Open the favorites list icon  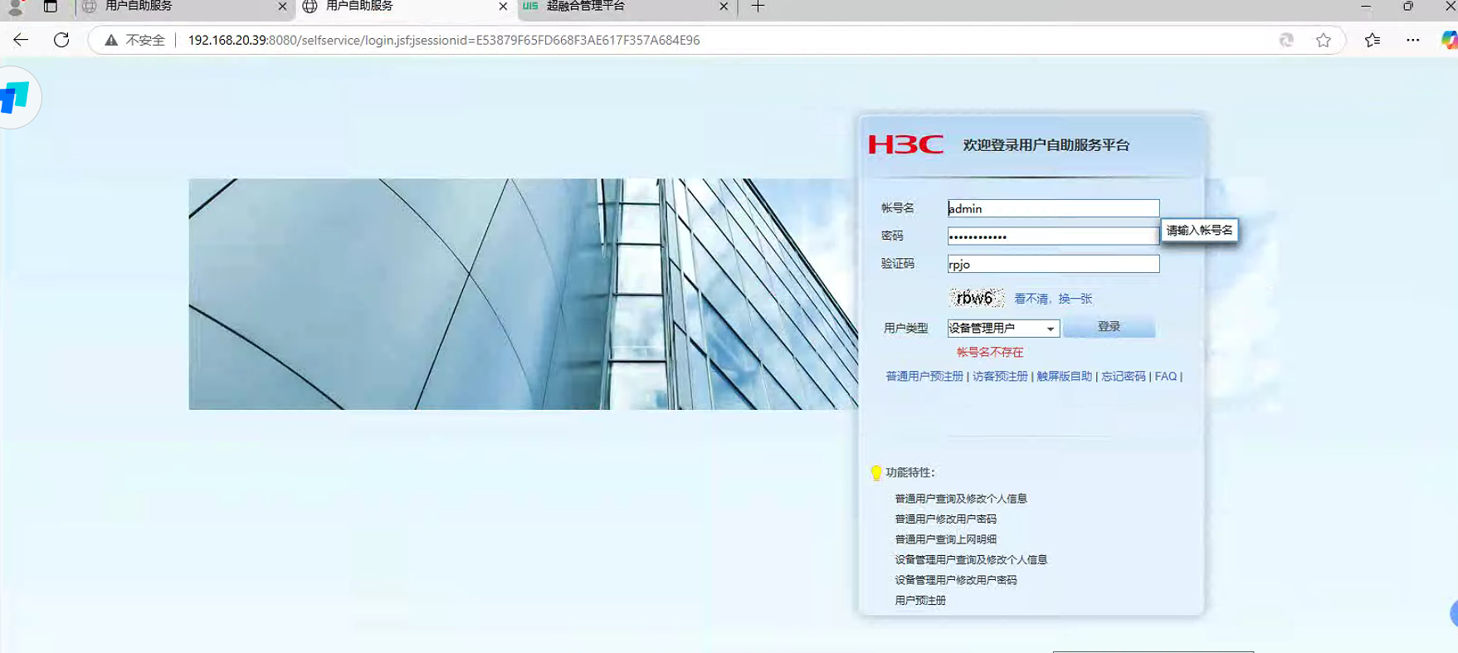[x=1372, y=40]
